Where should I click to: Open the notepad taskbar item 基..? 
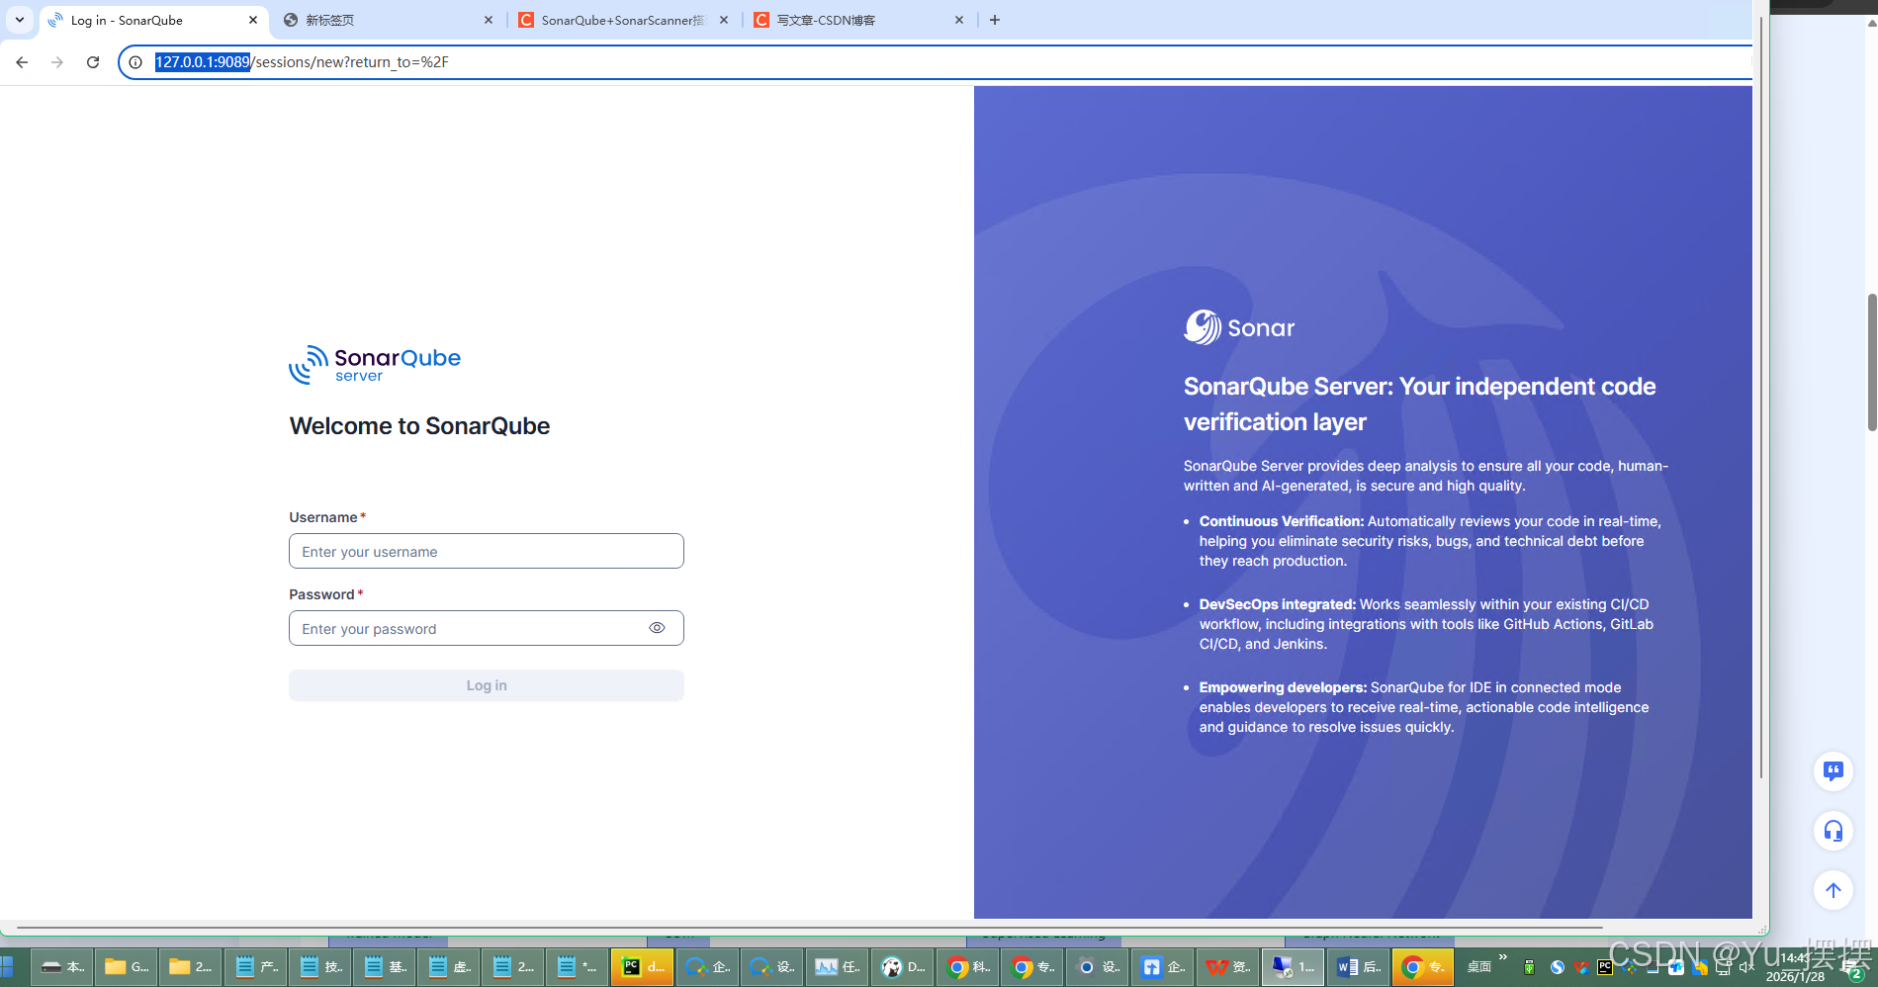384,966
